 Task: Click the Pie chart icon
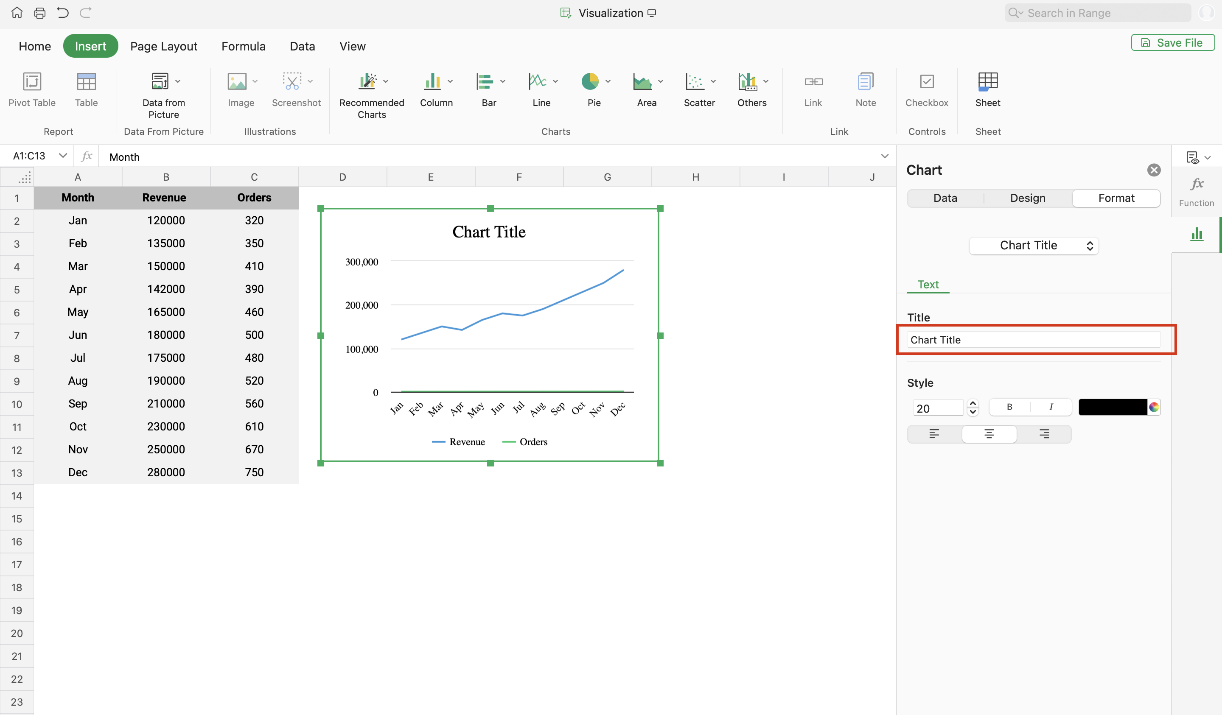(590, 81)
